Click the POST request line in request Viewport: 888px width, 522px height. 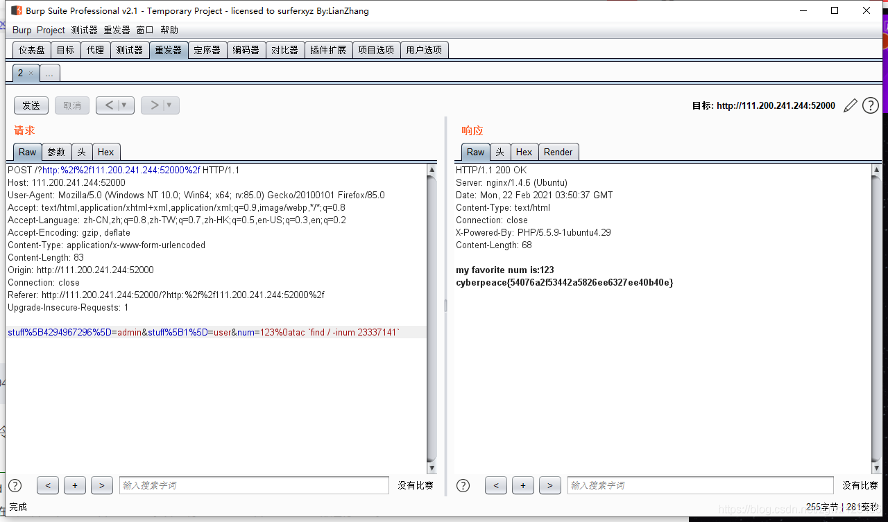123,171
